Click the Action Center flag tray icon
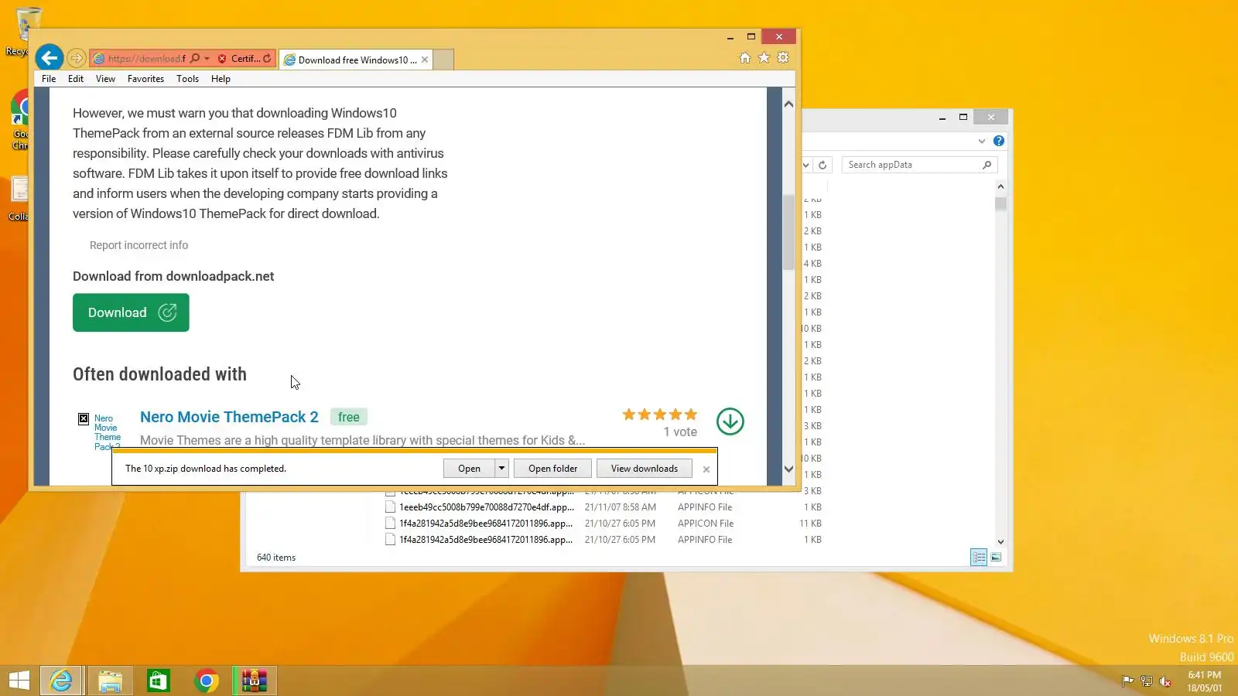1238x696 pixels. coord(1128,681)
